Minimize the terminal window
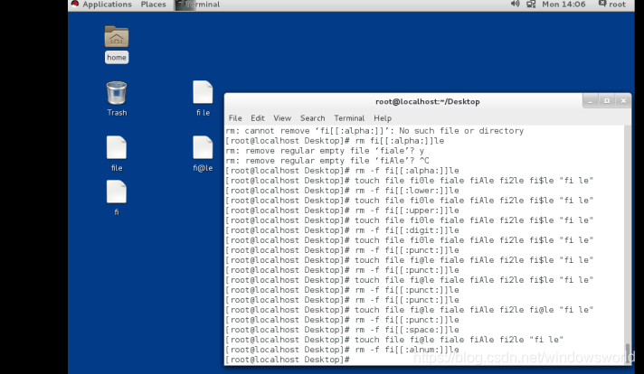 tap(591, 101)
